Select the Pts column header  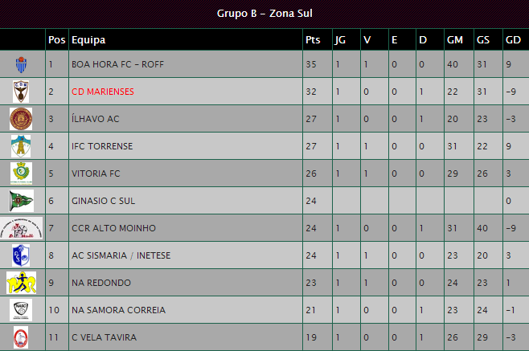[x=313, y=40]
